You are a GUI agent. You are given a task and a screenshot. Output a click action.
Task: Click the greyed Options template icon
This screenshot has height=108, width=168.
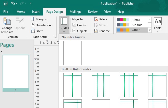tap(20, 21)
